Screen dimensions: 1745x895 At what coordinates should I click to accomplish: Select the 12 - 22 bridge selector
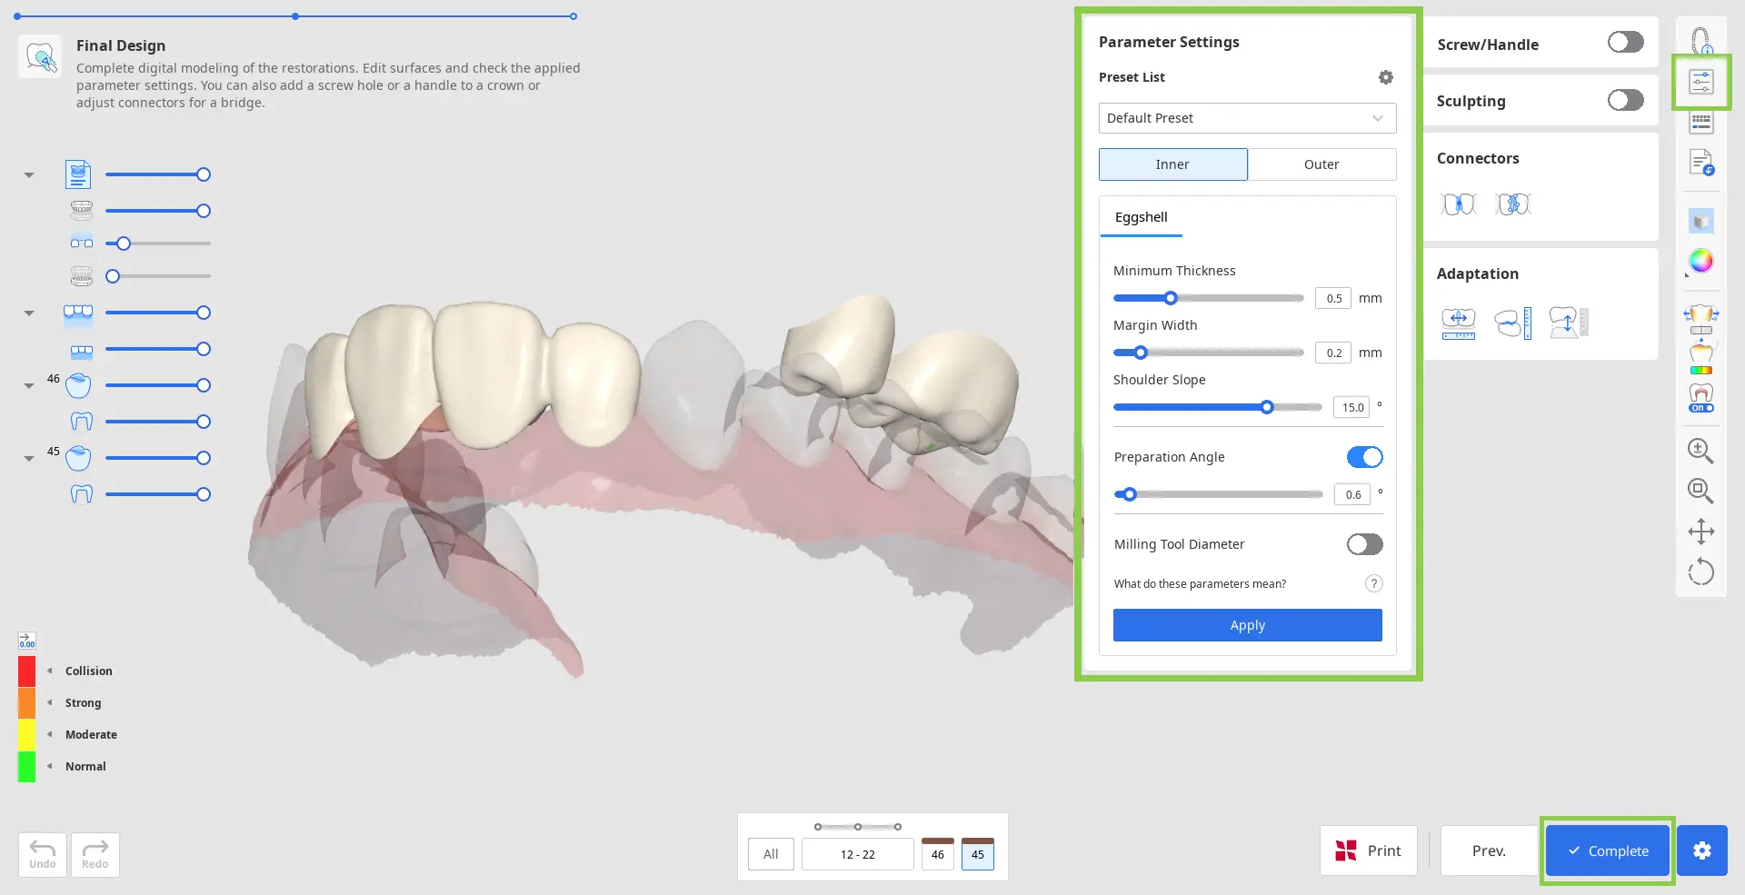pyautogui.click(x=857, y=854)
